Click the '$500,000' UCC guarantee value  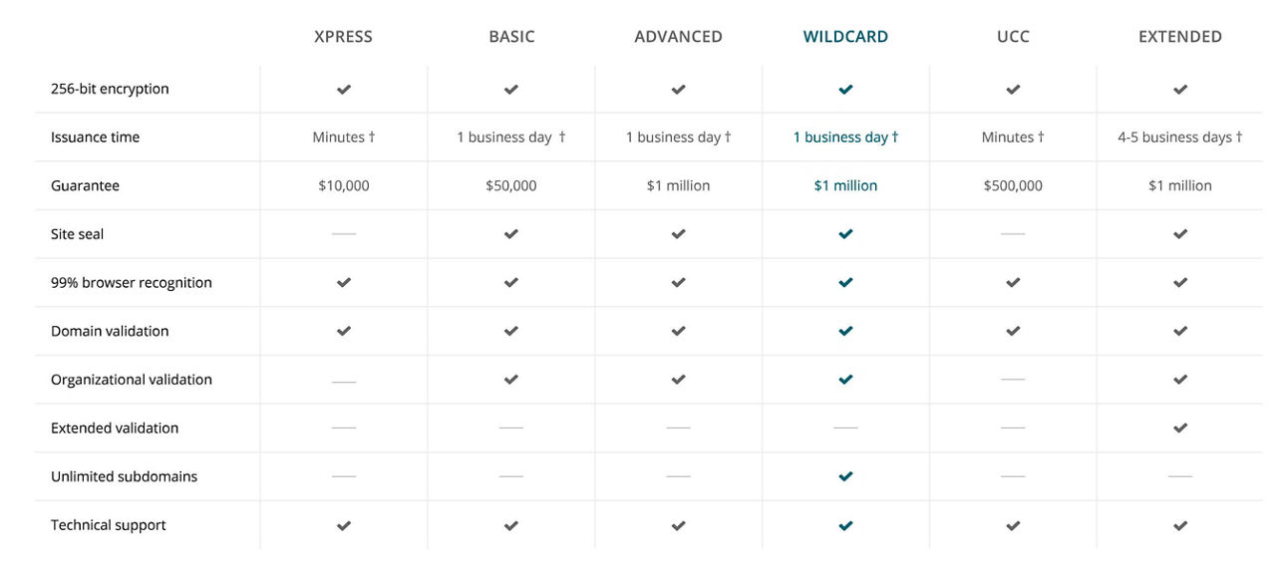pyautogui.click(x=1013, y=185)
